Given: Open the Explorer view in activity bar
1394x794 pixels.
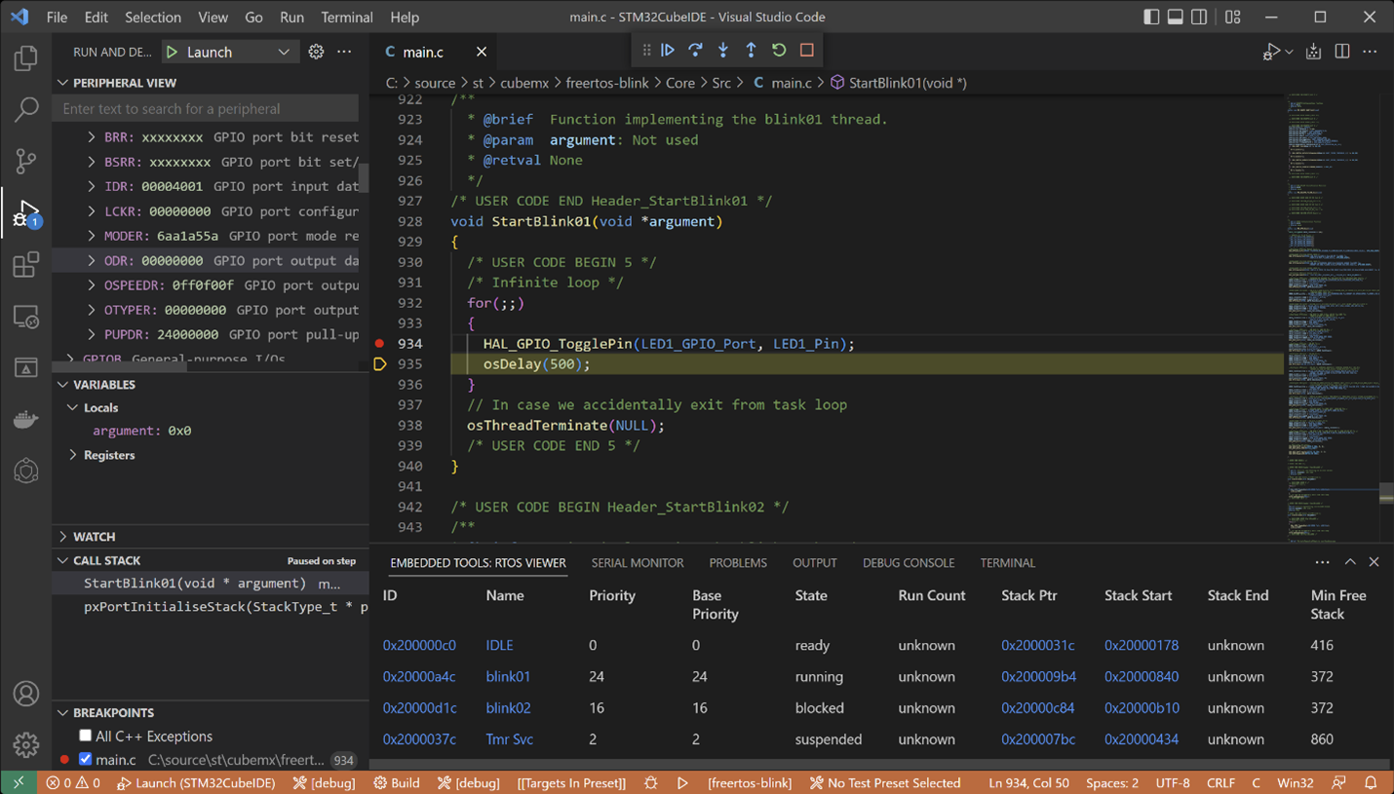Looking at the screenshot, I should click(26, 58).
